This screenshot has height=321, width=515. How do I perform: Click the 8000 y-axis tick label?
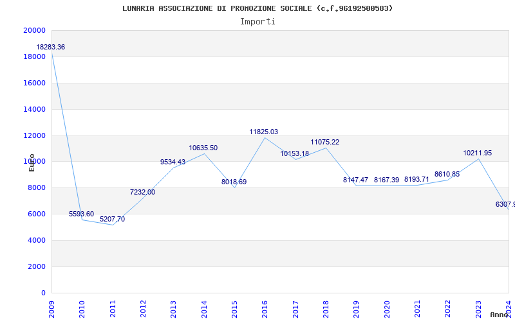tap(37, 187)
